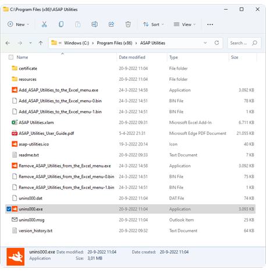266x274 pixels.
Task: Click the Rename icon in toolbar
Action: [94, 24]
